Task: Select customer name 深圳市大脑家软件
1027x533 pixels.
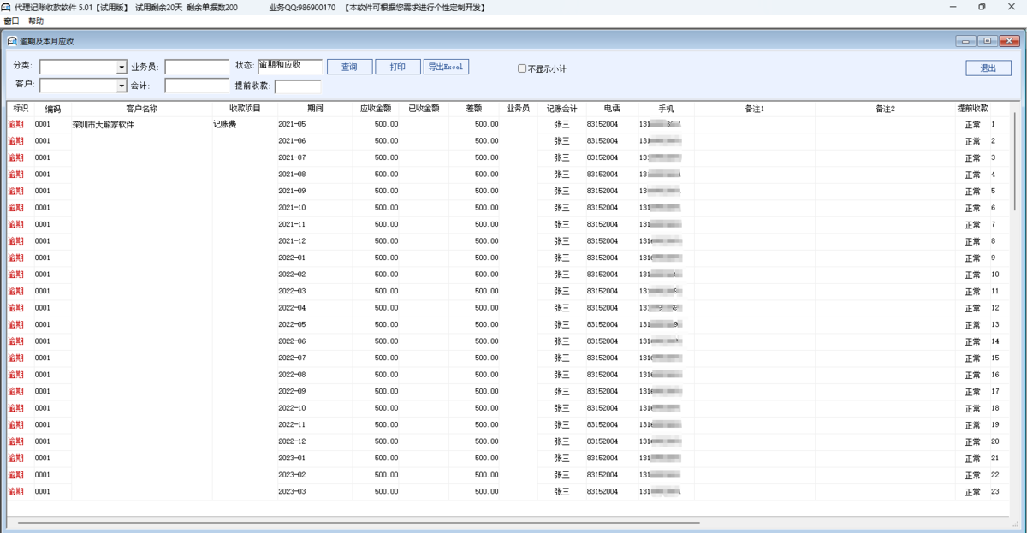Action: [103, 125]
